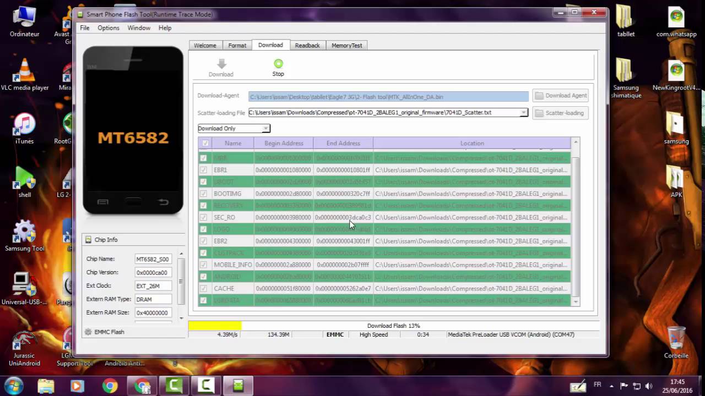Open the Options menu
Viewport: 705px width, 396px height.
(x=109, y=28)
